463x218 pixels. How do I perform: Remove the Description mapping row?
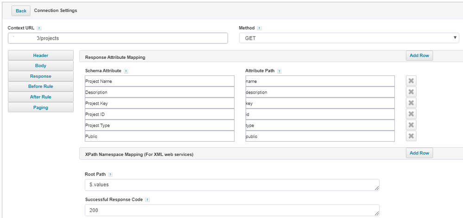[x=411, y=92]
